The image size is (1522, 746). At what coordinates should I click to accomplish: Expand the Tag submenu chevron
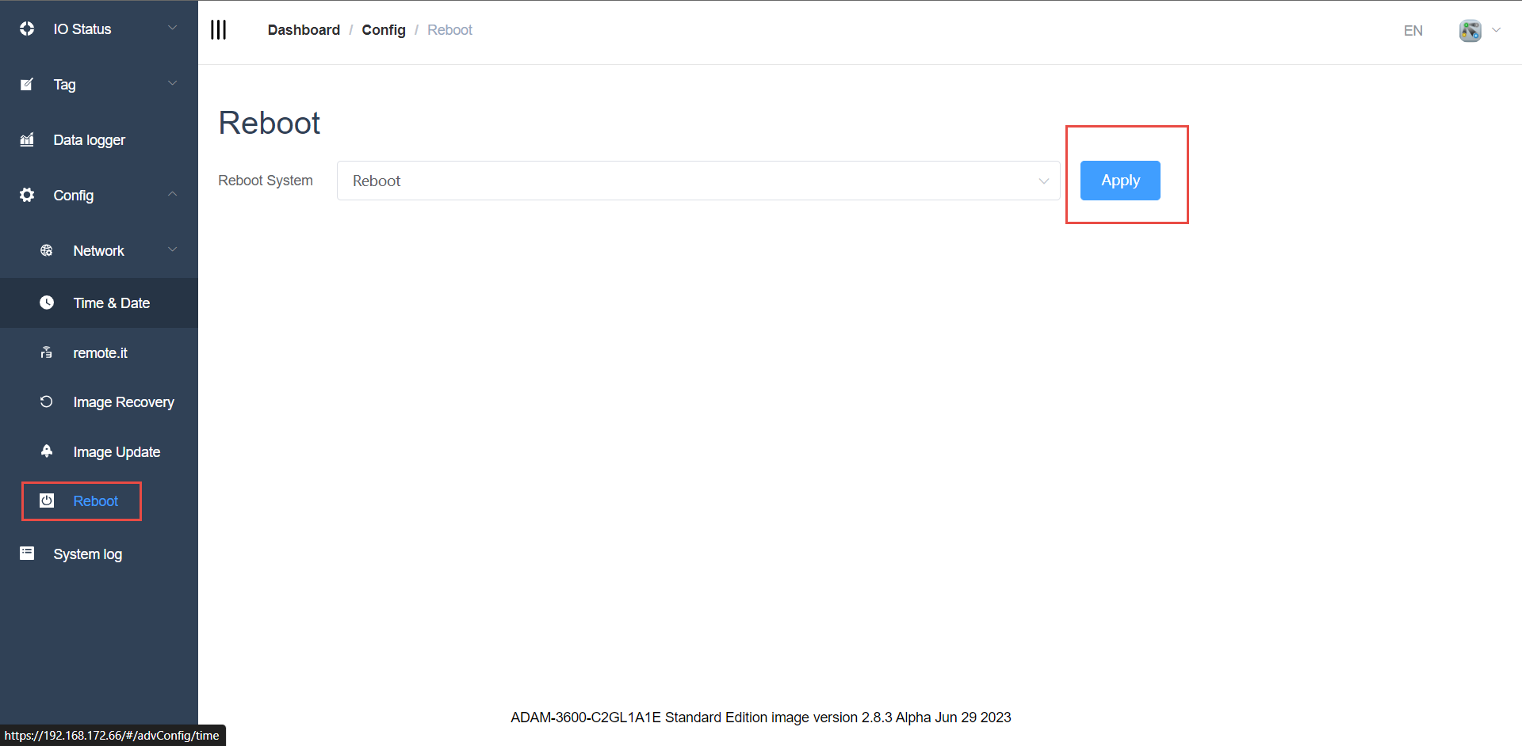coord(172,84)
